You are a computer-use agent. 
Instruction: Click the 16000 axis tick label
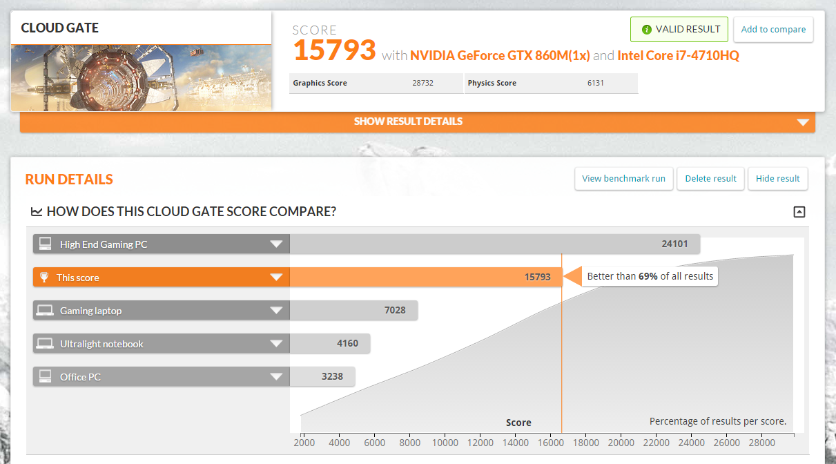pos(552,443)
